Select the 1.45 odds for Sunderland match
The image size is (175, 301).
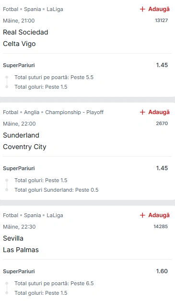pos(162,168)
